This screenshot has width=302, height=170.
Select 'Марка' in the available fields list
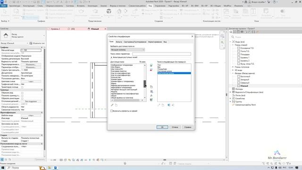click(114, 84)
